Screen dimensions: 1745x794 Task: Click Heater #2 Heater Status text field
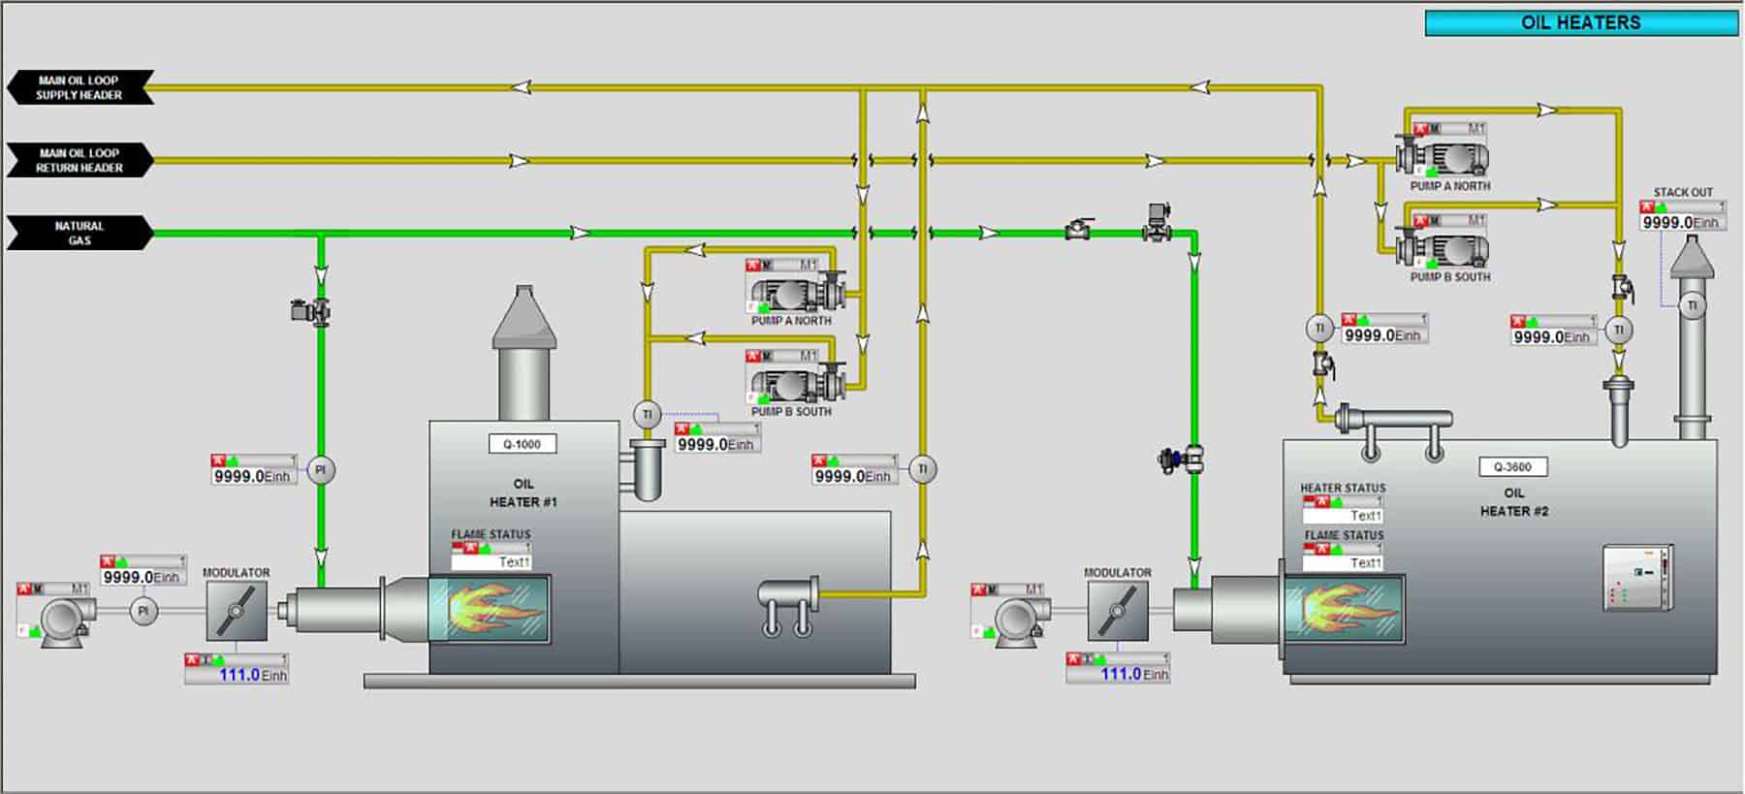coord(1343,516)
